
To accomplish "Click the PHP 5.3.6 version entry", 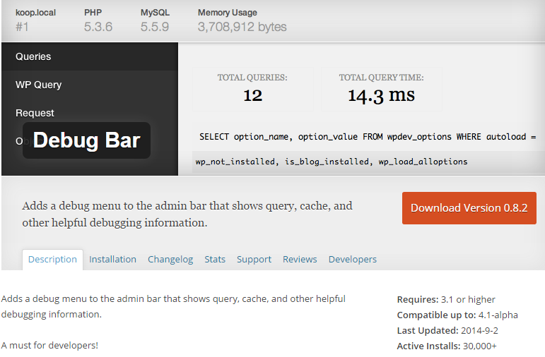I will pyautogui.click(x=98, y=20).
